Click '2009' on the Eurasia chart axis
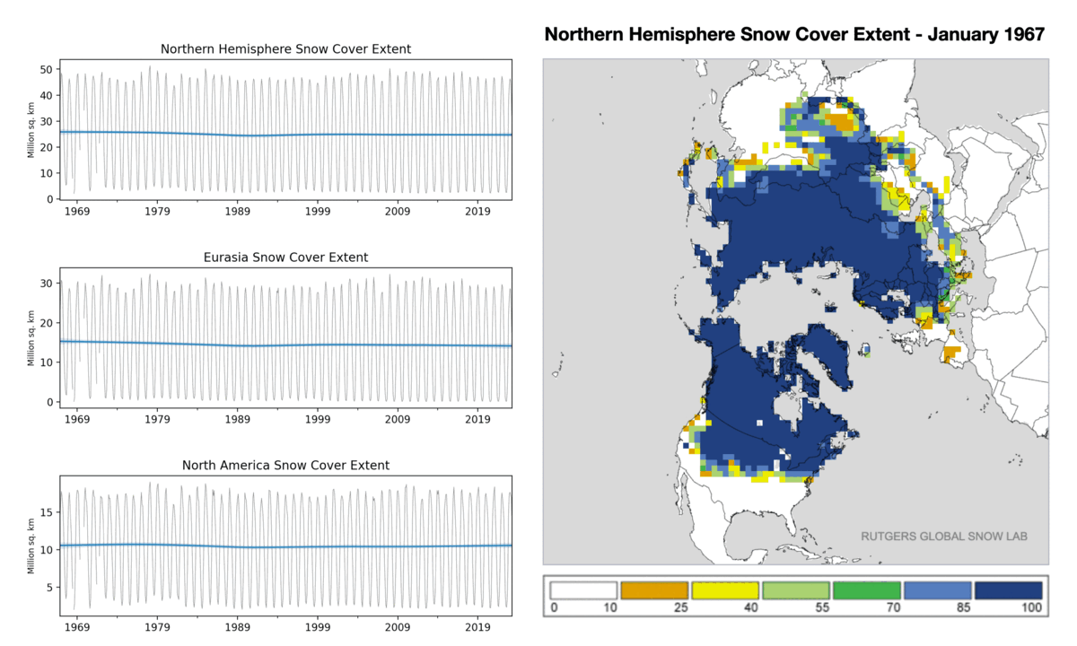 click(398, 419)
